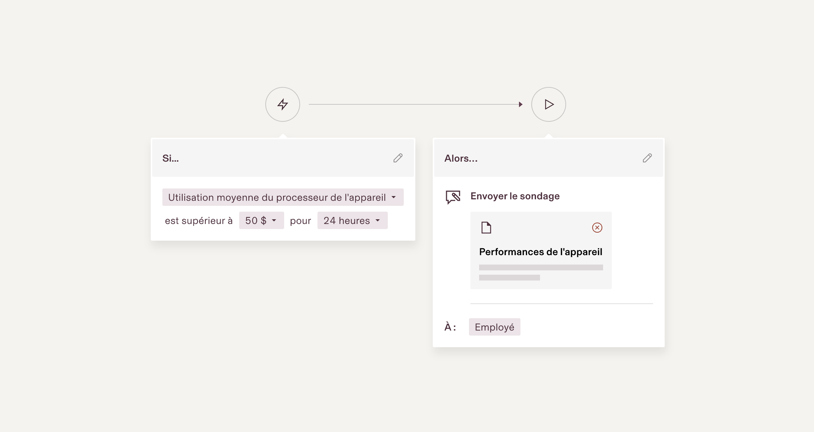This screenshot has width=814, height=432.
Task: Open the 24 heures duration dropdown
Action: (378, 220)
